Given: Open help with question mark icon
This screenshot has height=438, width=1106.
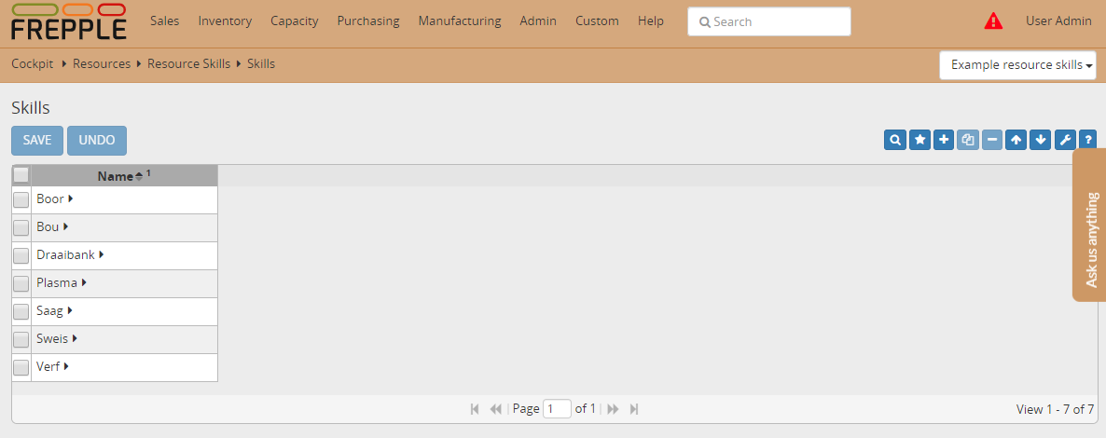Looking at the screenshot, I should [x=1087, y=140].
